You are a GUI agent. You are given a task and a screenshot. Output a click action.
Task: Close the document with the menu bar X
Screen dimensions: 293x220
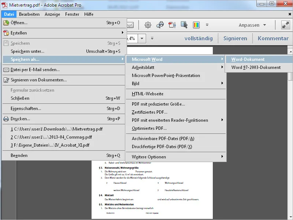pos(290,14)
